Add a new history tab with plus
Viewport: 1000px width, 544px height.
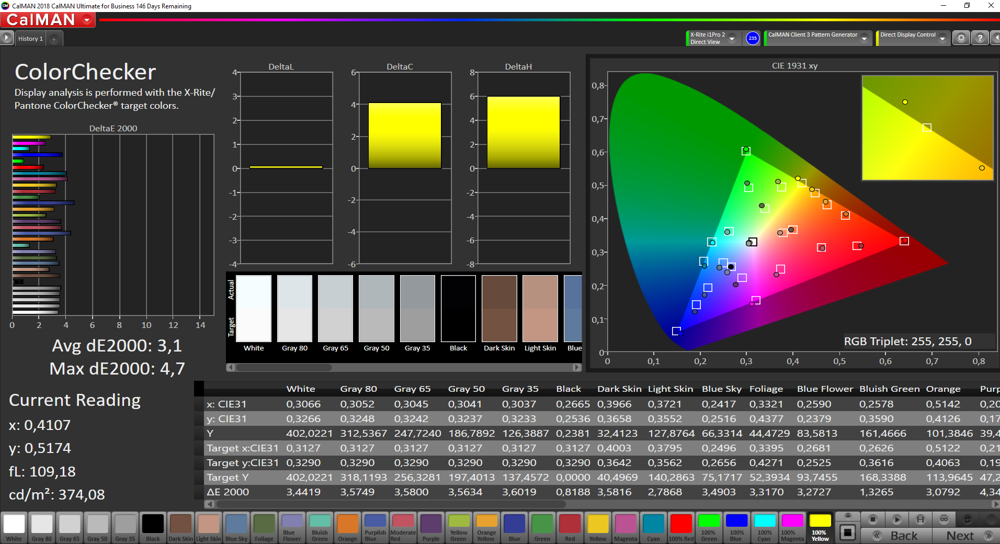[x=54, y=39]
